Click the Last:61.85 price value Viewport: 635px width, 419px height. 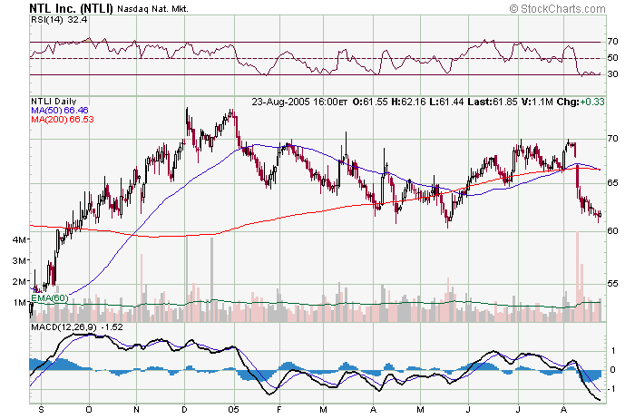493,102
